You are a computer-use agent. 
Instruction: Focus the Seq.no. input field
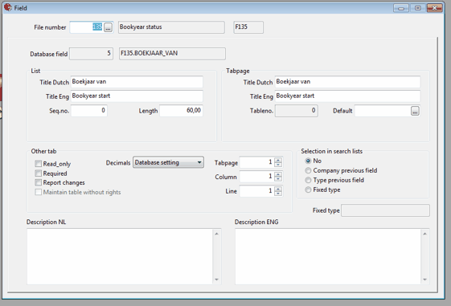(x=89, y=111)
